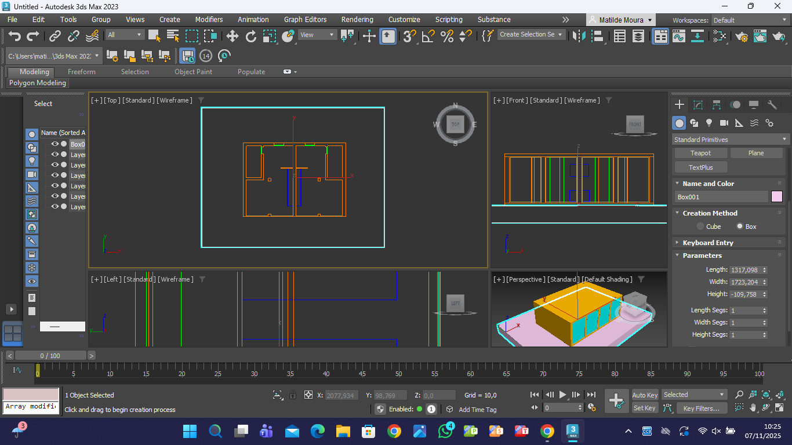Toggle the Auto Key animation mode
The image size is (792, 445).
(x=645, y=395)
